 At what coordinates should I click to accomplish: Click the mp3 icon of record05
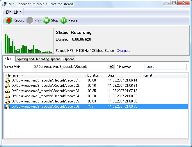[x=7, y=102]
